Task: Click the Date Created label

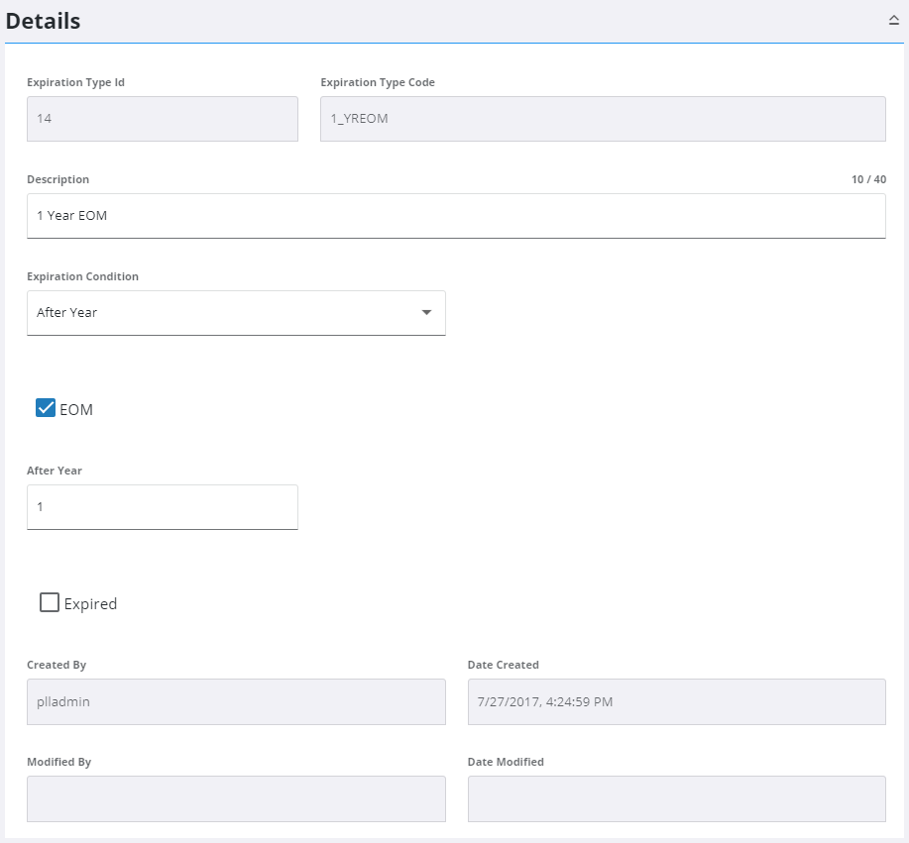Action: tap(504, 665)
